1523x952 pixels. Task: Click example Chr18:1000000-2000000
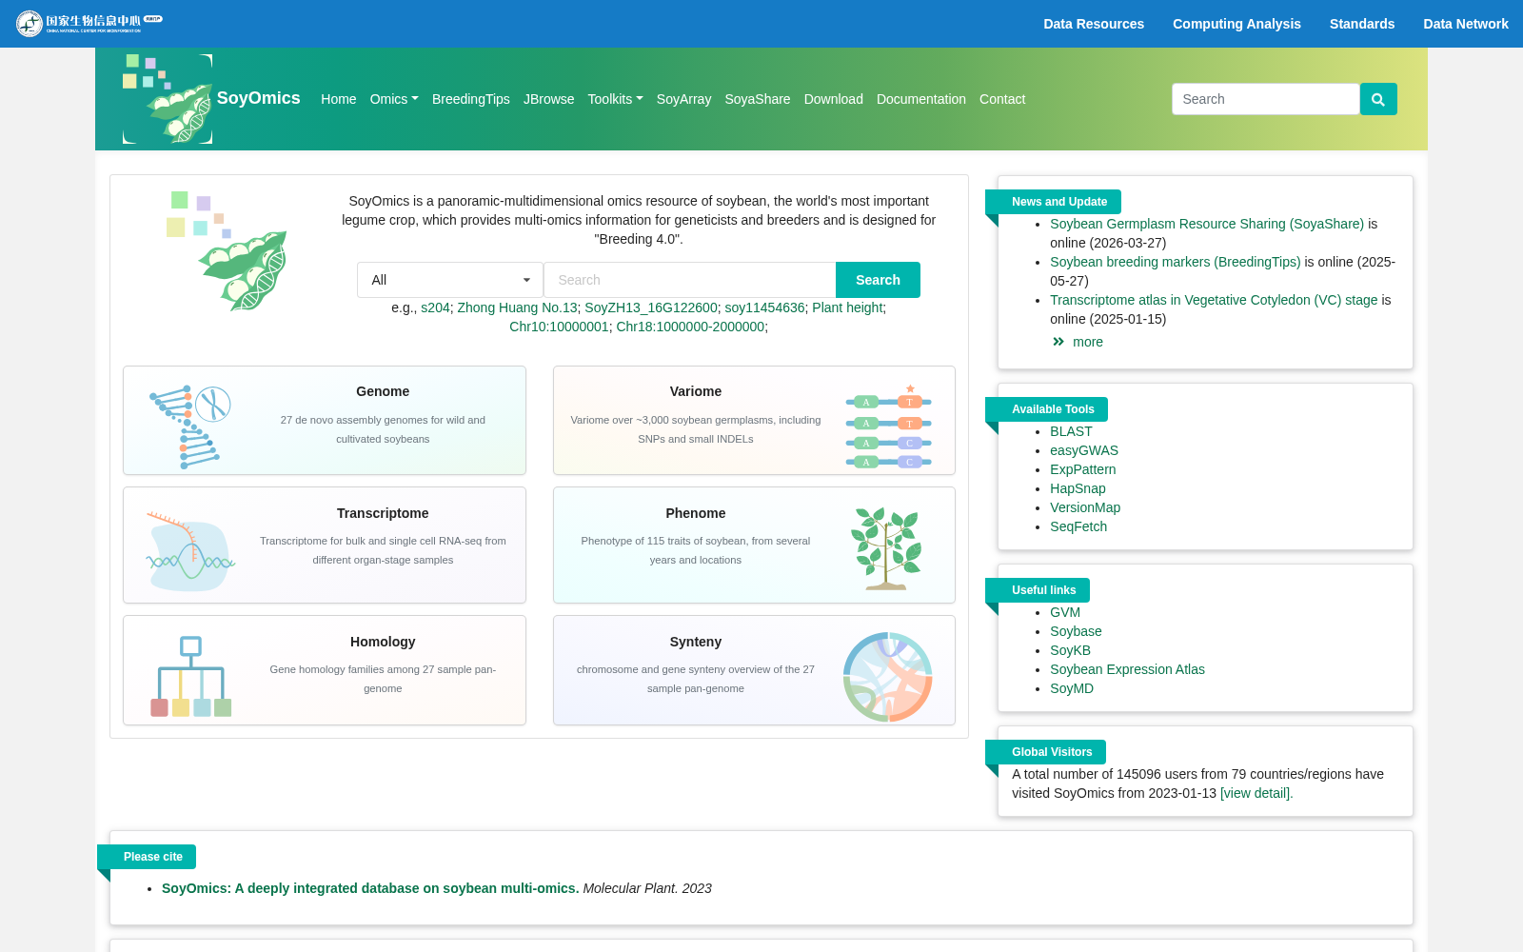[x=690, y=327]
